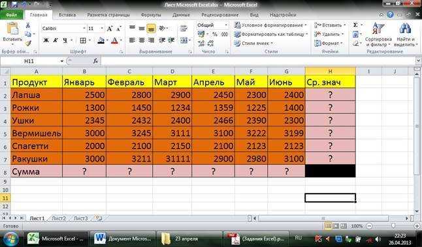Viewport: 422px width, 247px height.
Task: Apply comma style with the 000 icon
Action: 225,35
